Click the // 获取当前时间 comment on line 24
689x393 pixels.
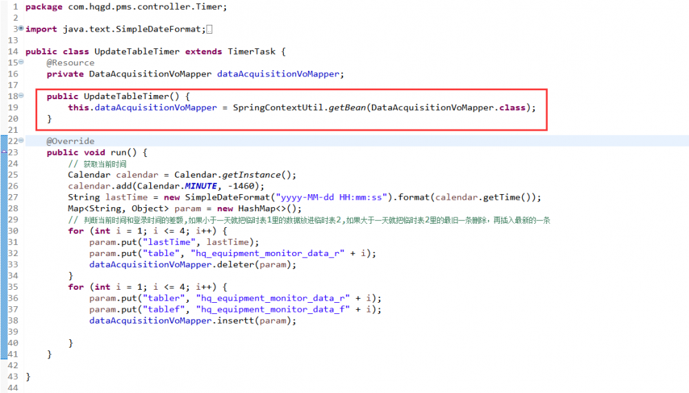[x=97, y=164]
